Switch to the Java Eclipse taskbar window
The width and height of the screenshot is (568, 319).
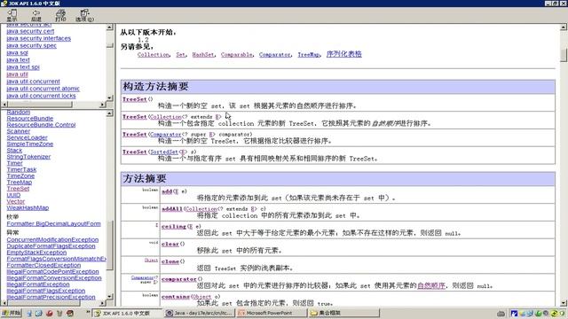(200, 313)
